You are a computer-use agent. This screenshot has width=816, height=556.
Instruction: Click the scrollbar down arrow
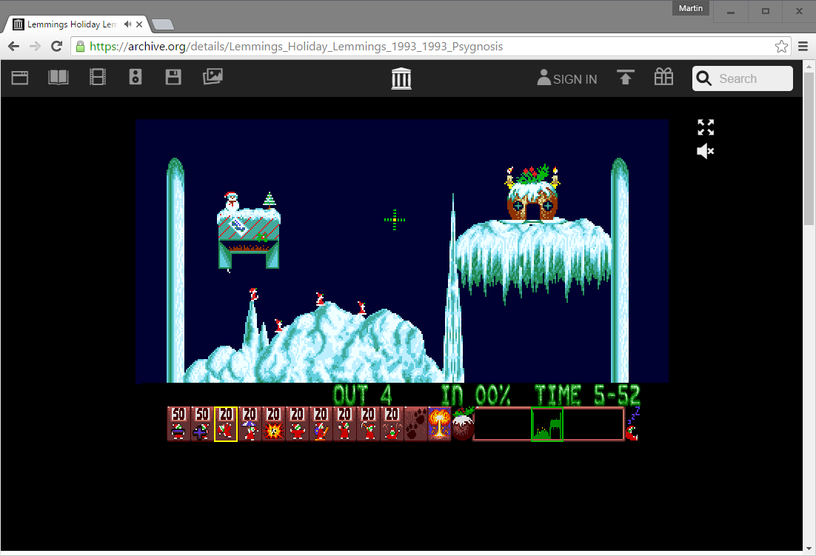tap(809, 549)
